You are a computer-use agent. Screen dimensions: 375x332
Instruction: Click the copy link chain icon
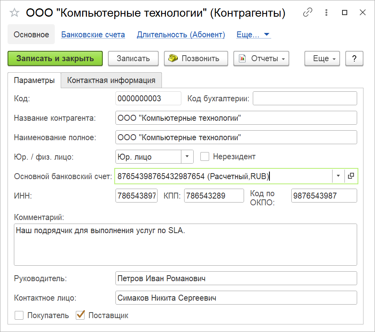click(x=308, y=13)
